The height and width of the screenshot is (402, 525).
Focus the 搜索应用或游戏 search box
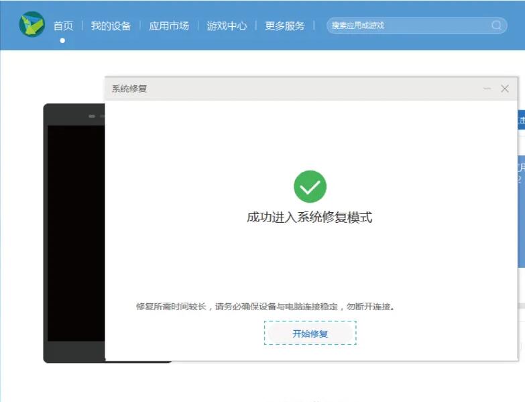[x=416, y=26]
